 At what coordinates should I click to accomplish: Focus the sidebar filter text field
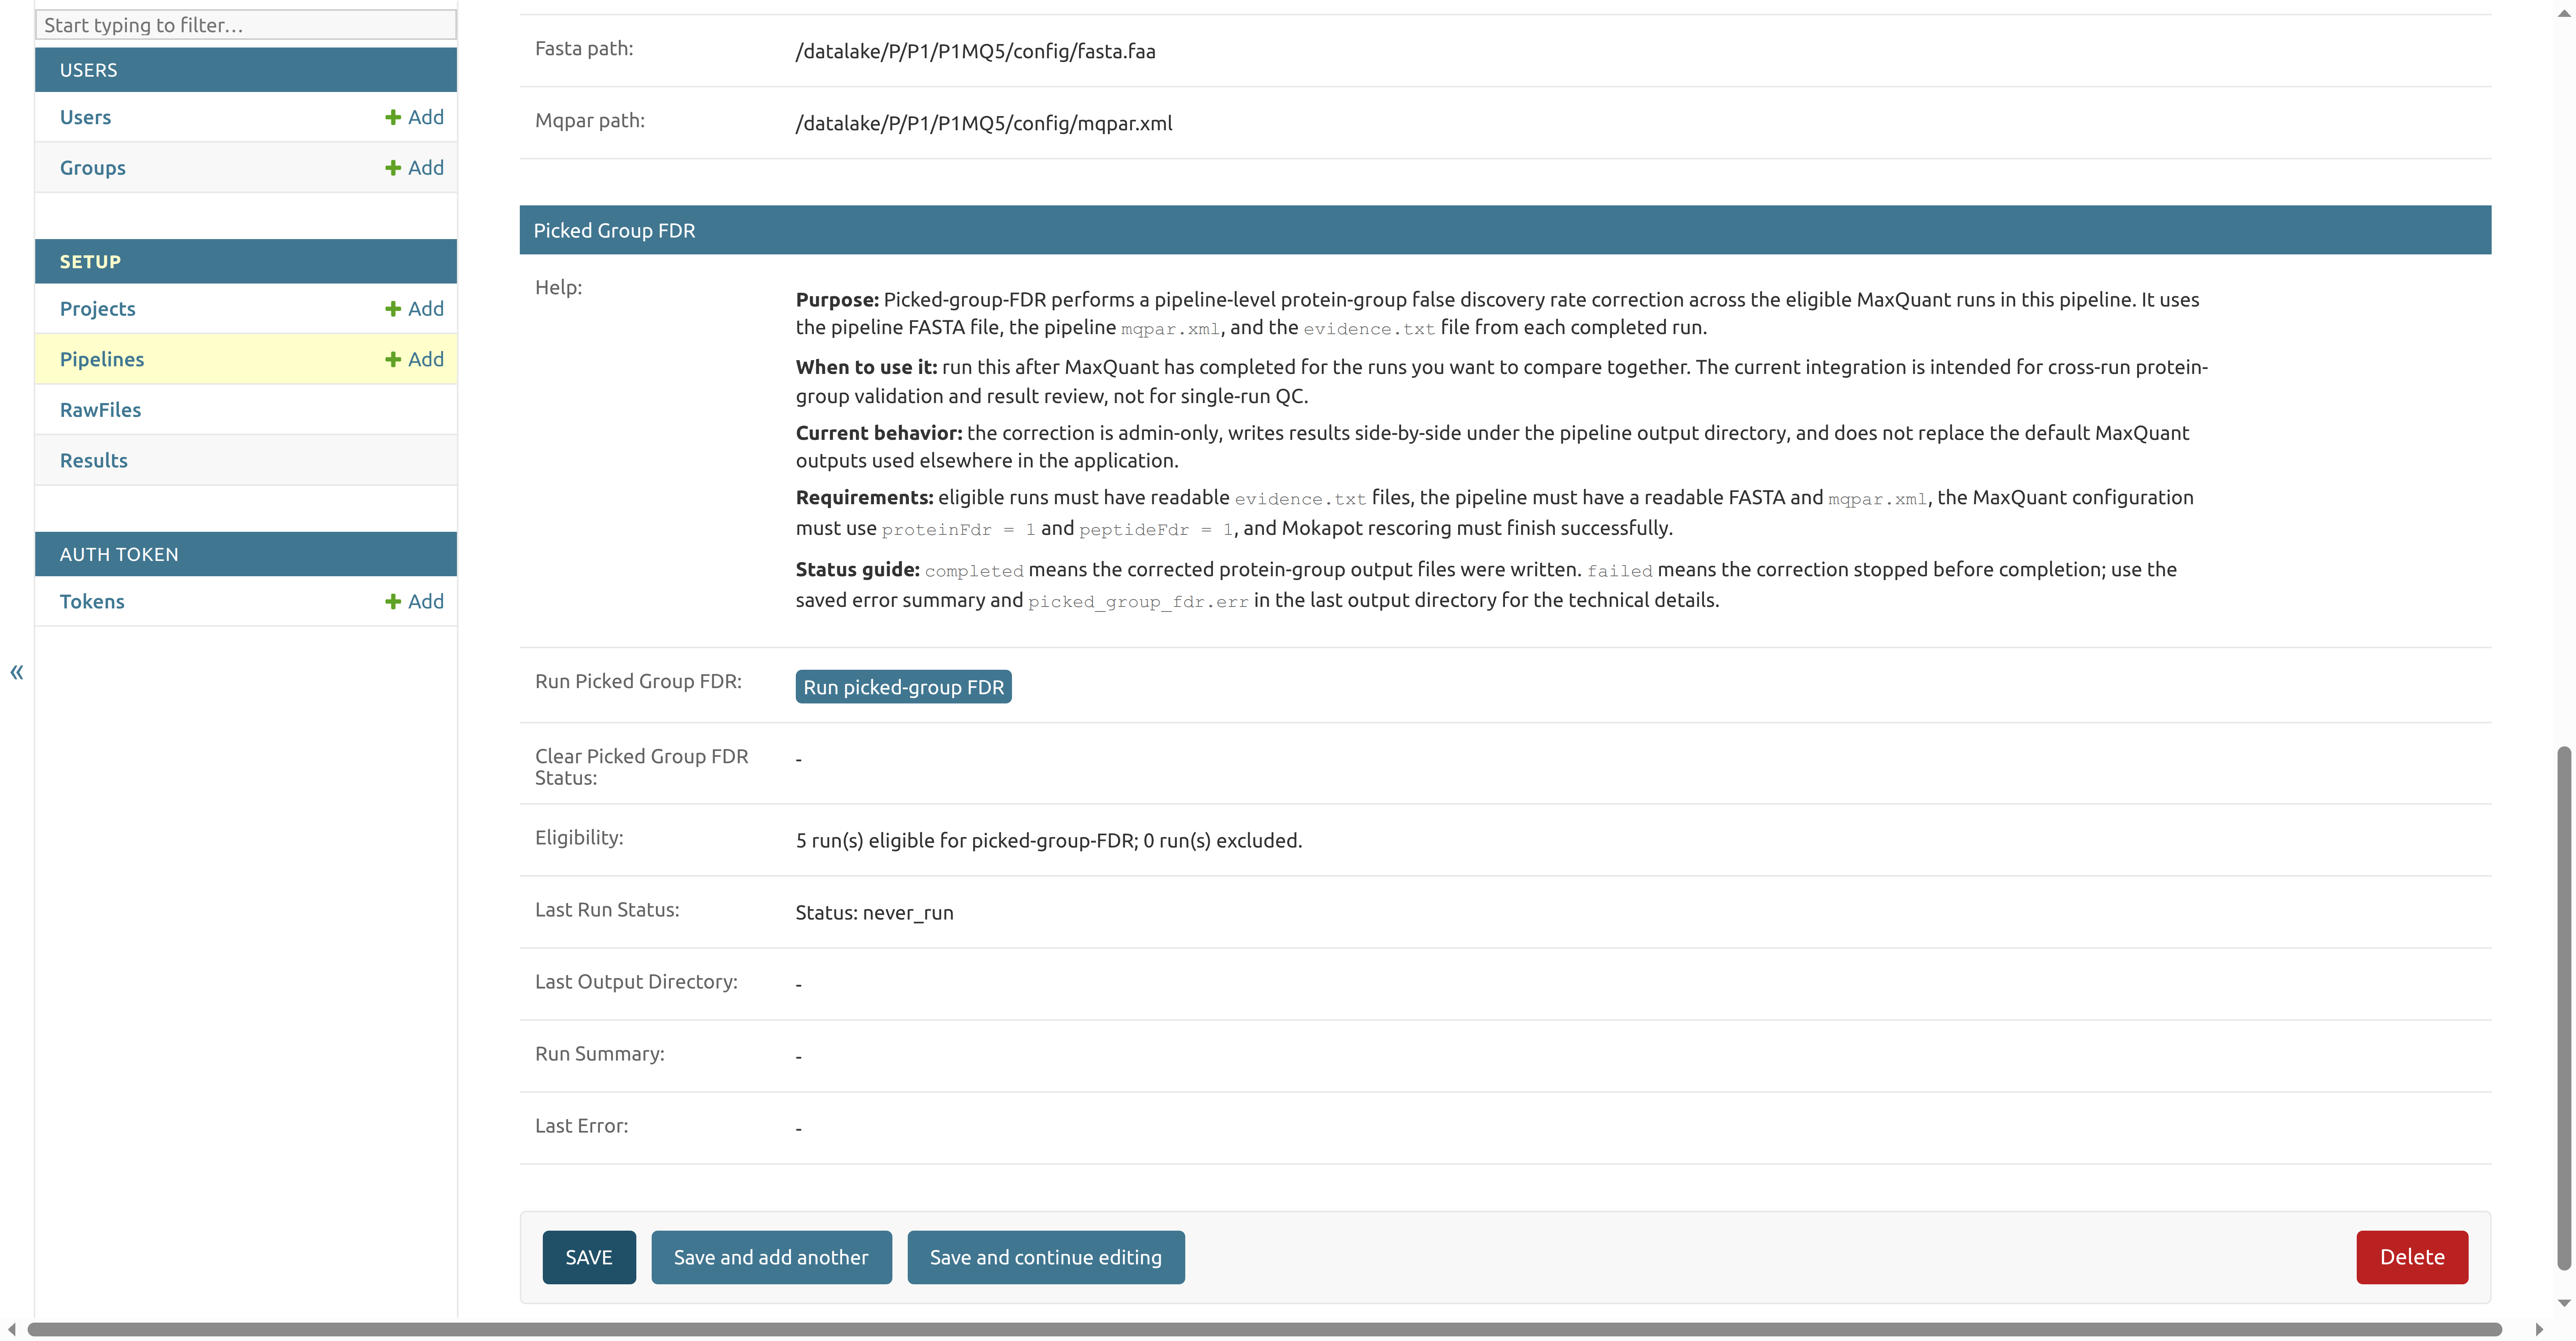coord(246,25)
